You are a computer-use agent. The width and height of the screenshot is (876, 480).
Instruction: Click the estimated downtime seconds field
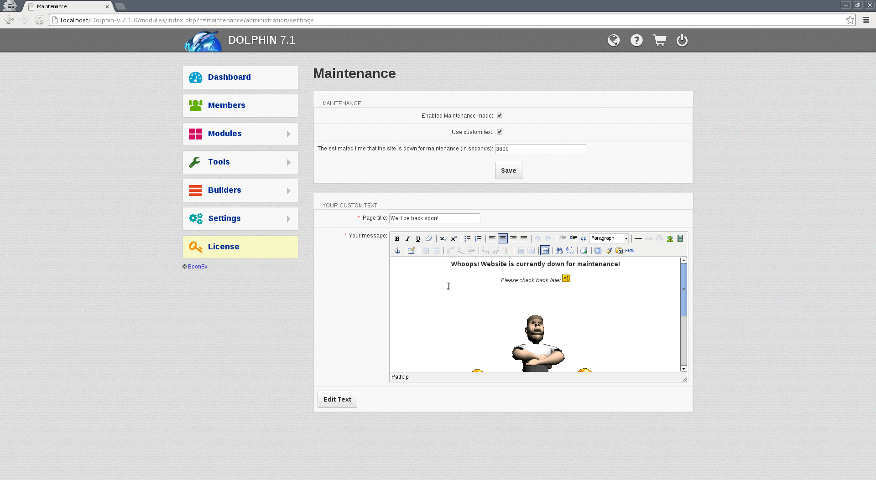pyautogui.click(x=540, y=149)
